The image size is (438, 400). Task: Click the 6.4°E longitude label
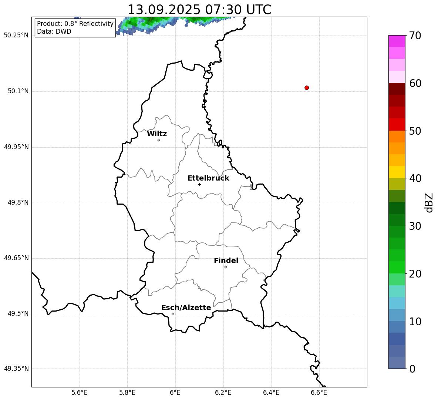[271, 393]
